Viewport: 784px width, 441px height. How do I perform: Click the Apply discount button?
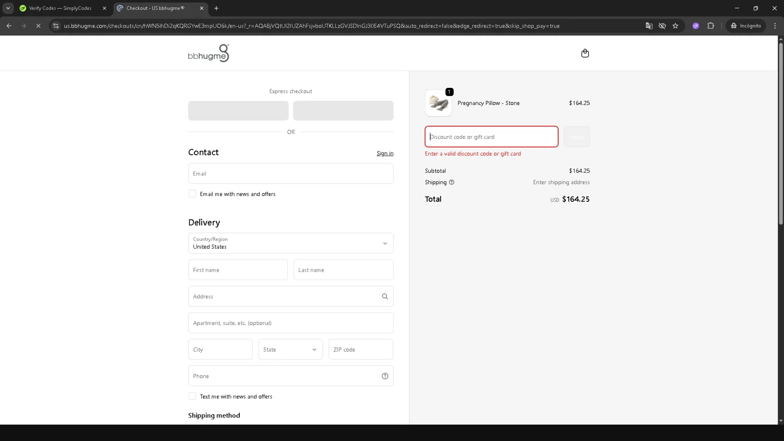577,137
